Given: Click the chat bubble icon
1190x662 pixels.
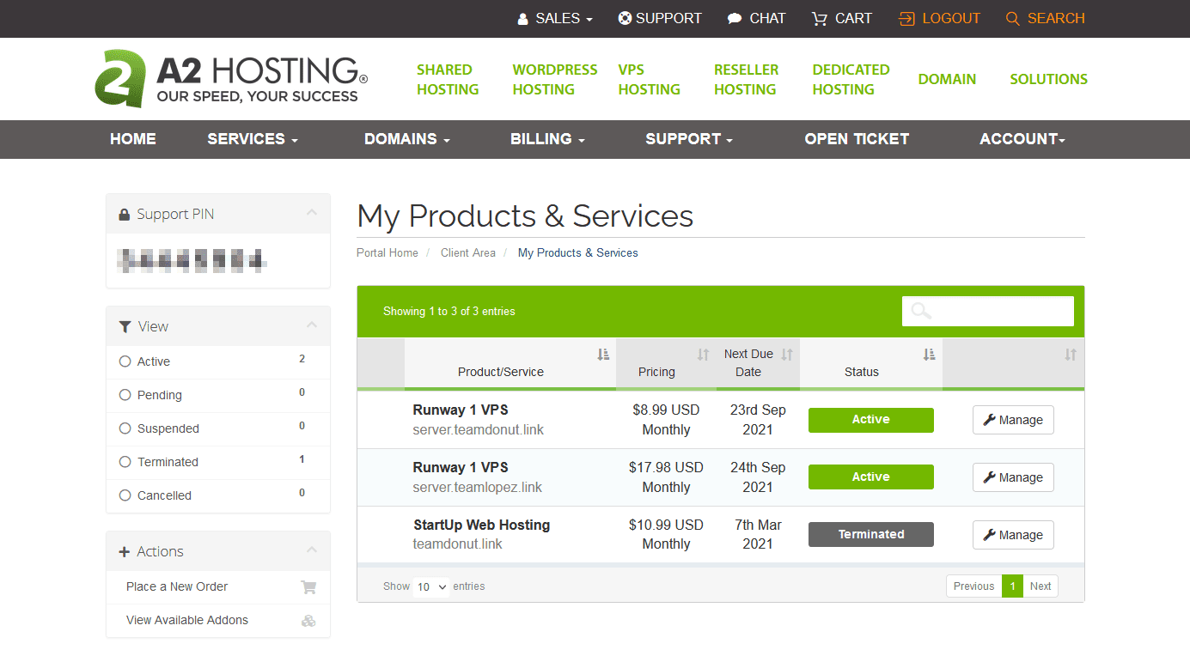Looking at the screenshot, I should pos(735,18).
